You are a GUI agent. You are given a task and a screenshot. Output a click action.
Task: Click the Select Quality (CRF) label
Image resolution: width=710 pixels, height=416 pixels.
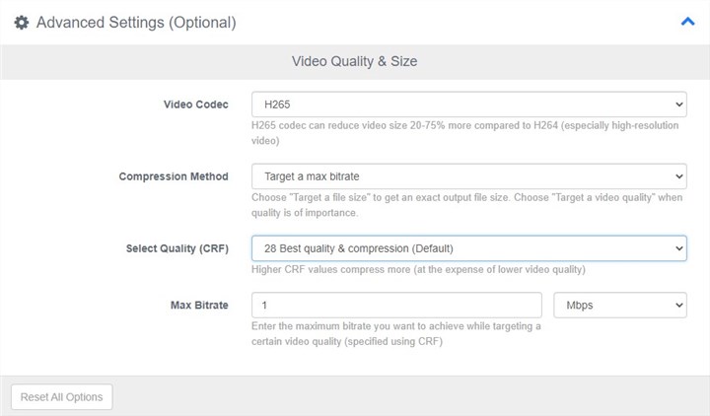pos(177,248)
